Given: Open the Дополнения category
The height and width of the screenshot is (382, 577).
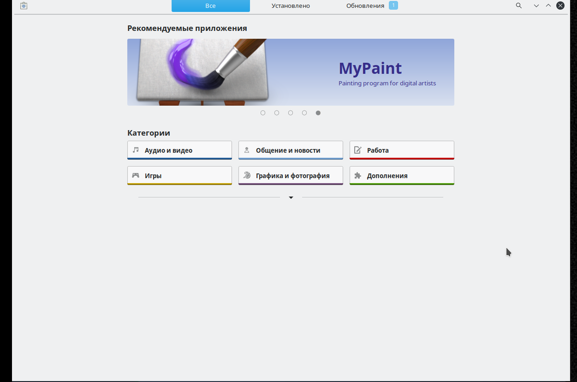Looking at the screenshot, I should [401, 175].
